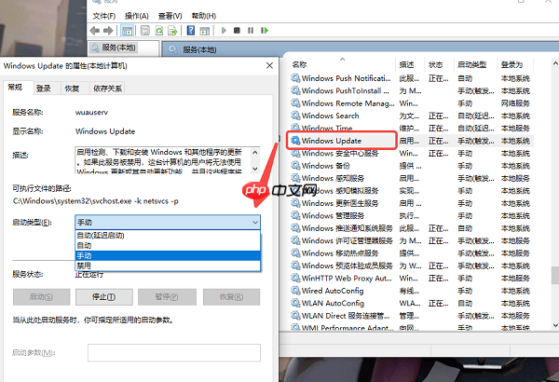Go forward with the toolbar Forward arrow
This screenshot has width=559, height=382.
[x=108, y=31]
